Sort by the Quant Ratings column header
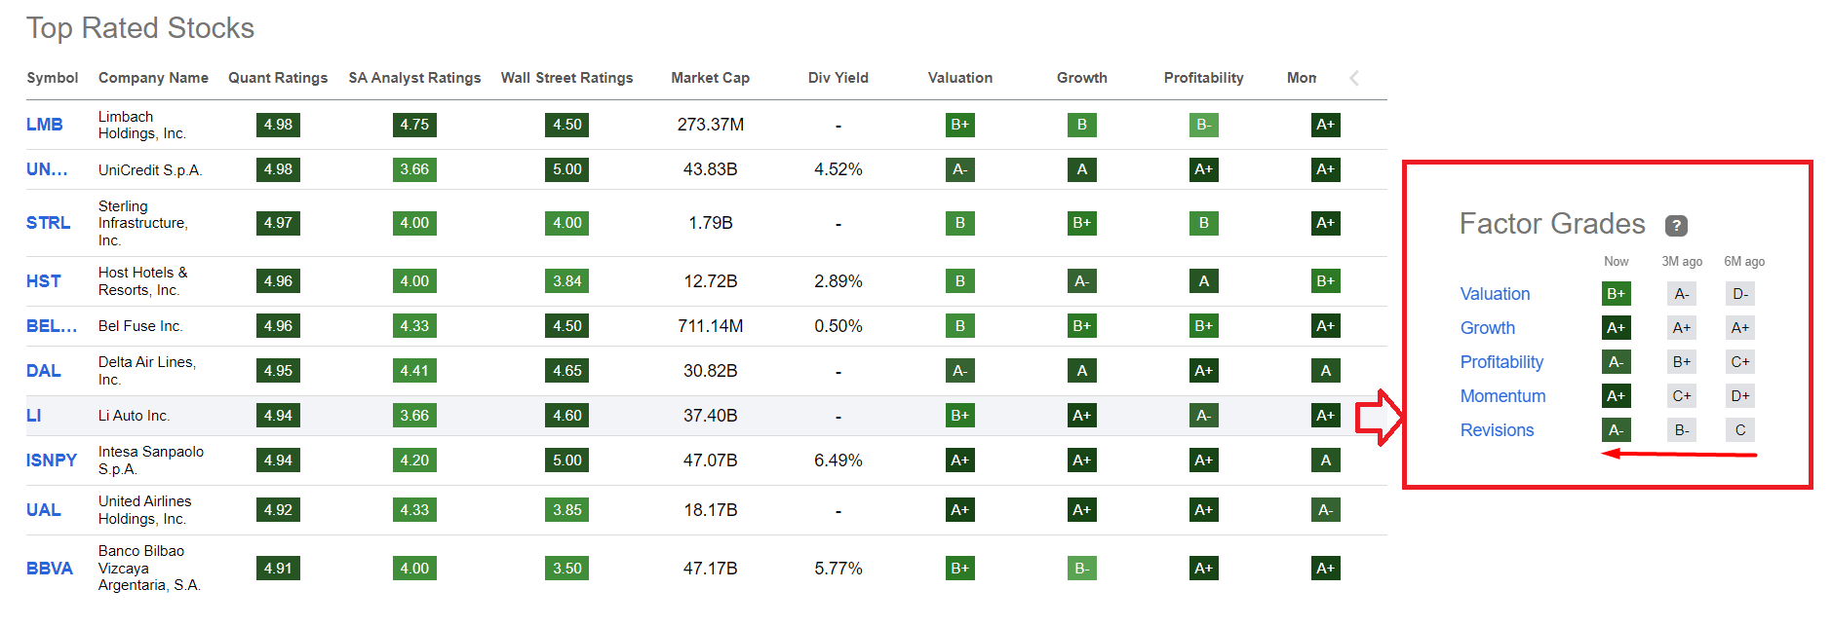This screenshot has width=1832, height=626. [x=278, y=78]
